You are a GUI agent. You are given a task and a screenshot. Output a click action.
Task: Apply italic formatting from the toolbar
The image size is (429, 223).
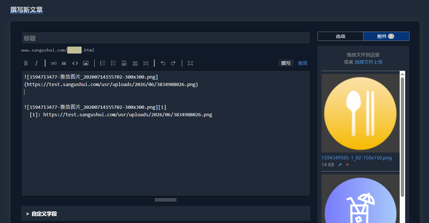(36, 63)
